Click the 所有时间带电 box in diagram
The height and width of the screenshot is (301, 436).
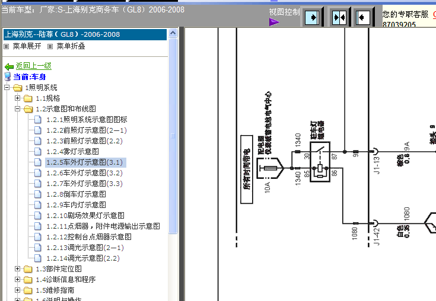pos(247,169)
